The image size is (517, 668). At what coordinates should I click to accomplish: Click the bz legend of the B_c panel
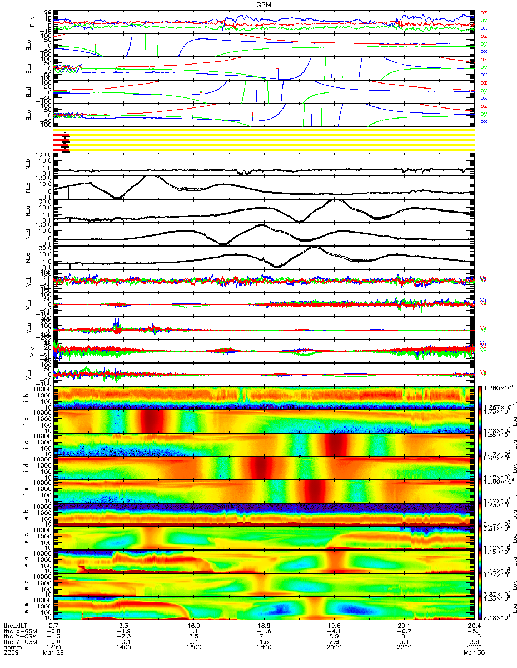pyautogui.click(x=484, y=36)
